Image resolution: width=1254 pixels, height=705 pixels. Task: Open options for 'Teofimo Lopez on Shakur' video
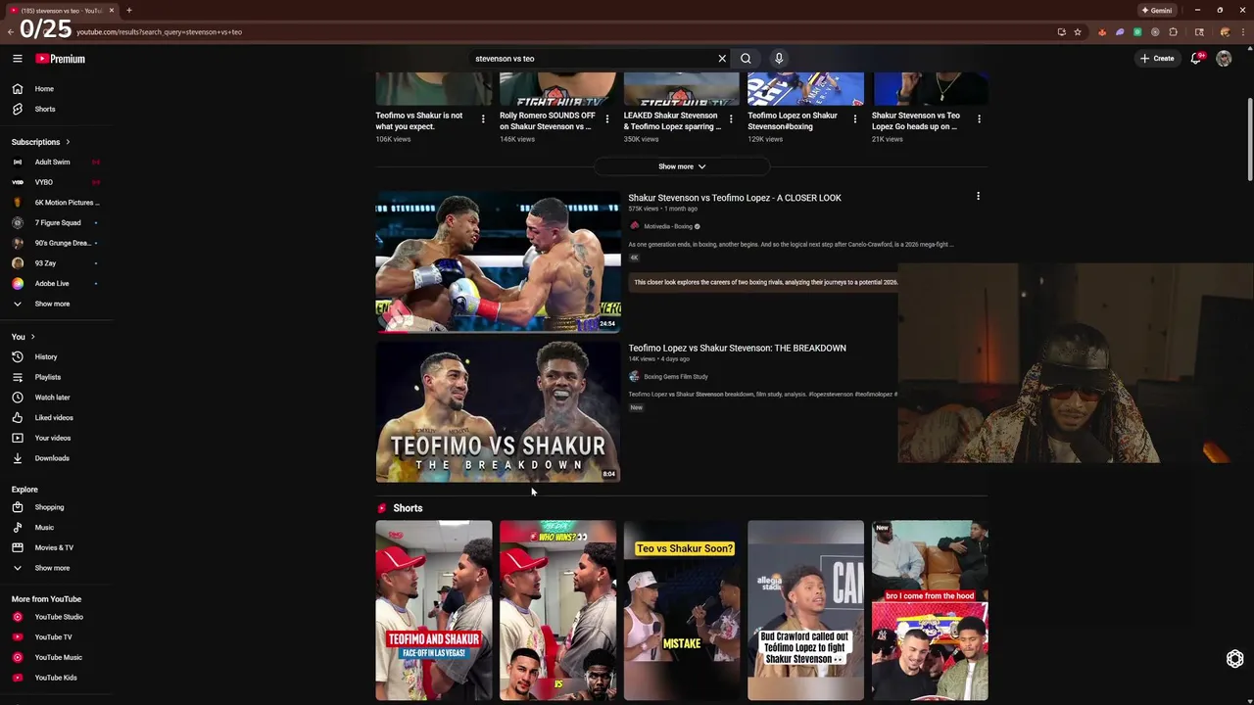click(x=854, y=118)
